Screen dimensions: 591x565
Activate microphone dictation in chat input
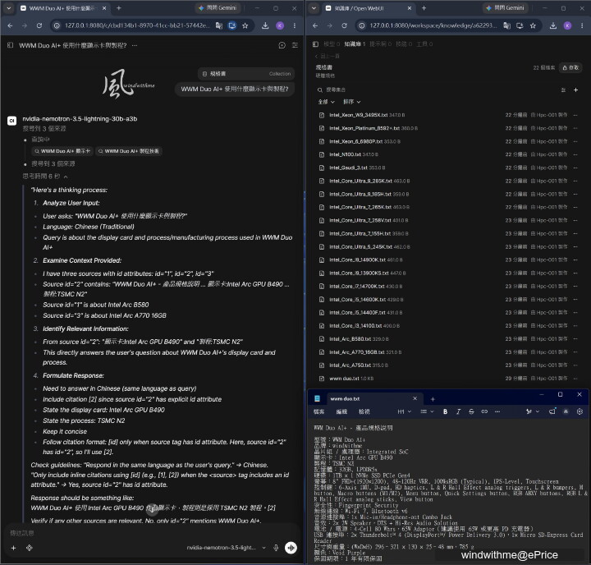[x=276, y=548]
